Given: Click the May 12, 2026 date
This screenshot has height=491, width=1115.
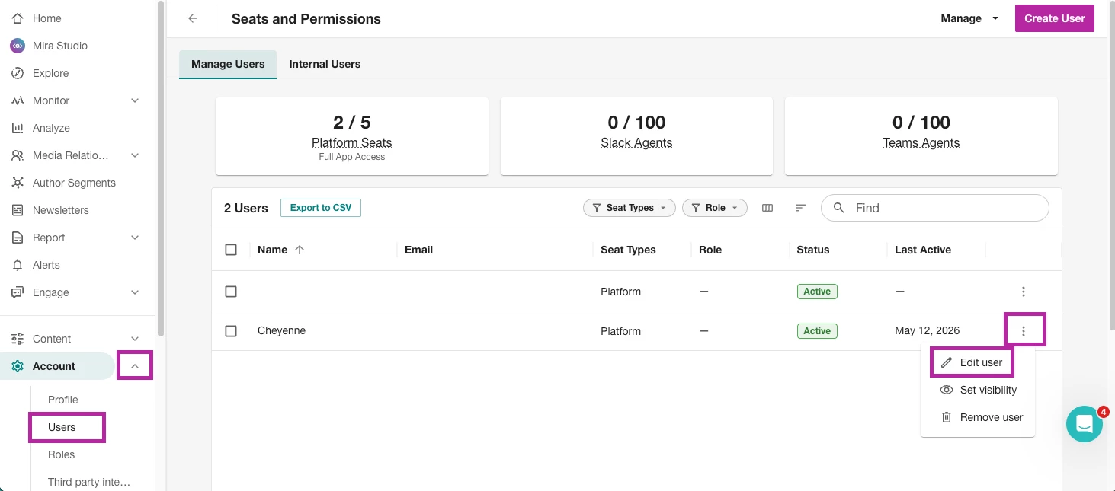Looking at the screenshot, I should point(928,331).
